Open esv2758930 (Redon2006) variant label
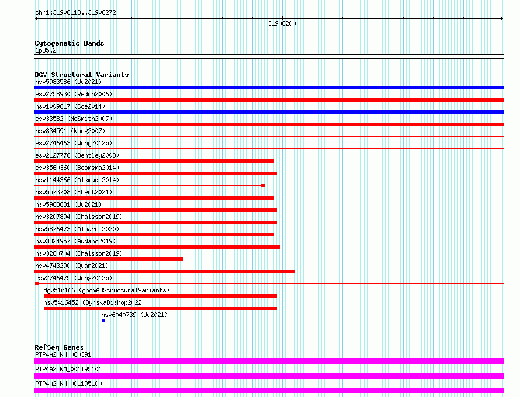 pos(74,94)
